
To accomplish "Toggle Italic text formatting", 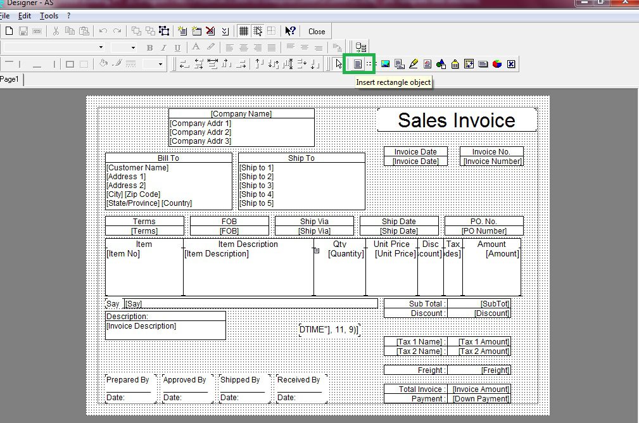I will pyautogui.click(x=163, y=47).
